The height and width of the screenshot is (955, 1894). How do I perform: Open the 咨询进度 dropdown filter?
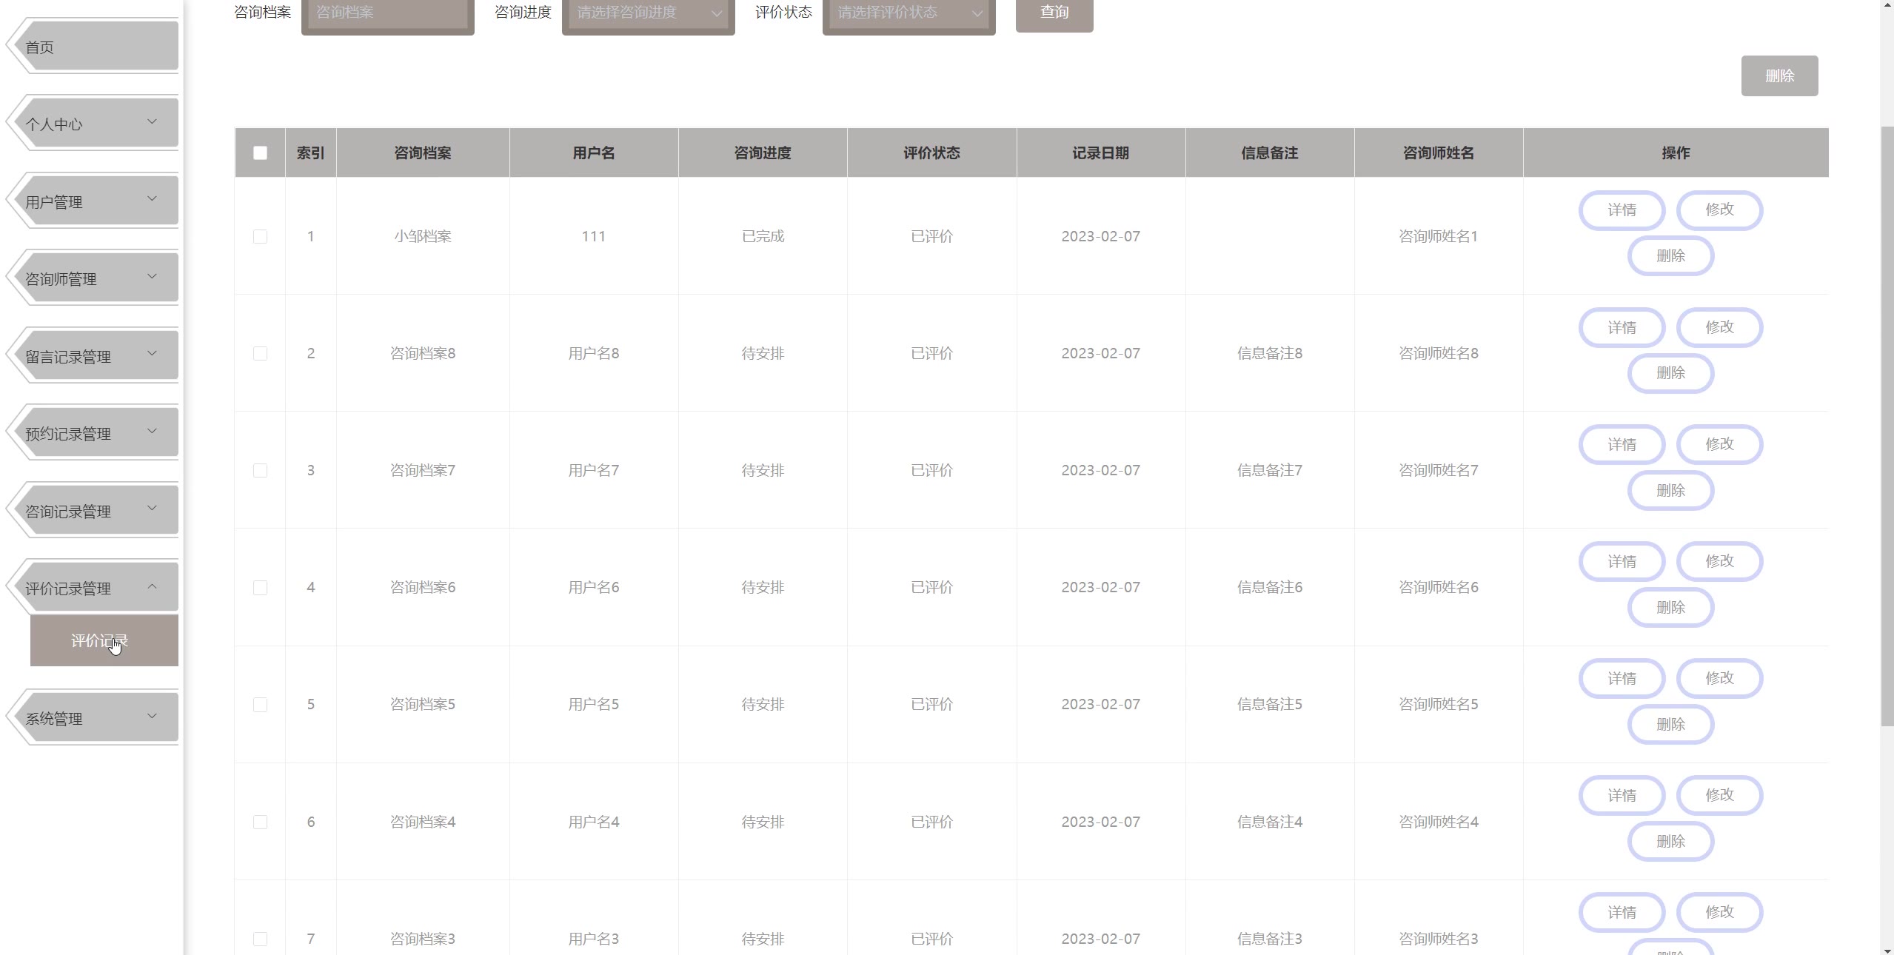click(648, 13)
